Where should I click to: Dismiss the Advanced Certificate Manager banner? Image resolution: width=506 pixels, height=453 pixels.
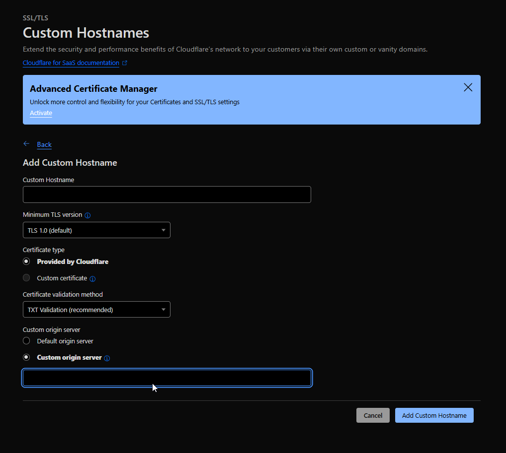coord(468,87)
